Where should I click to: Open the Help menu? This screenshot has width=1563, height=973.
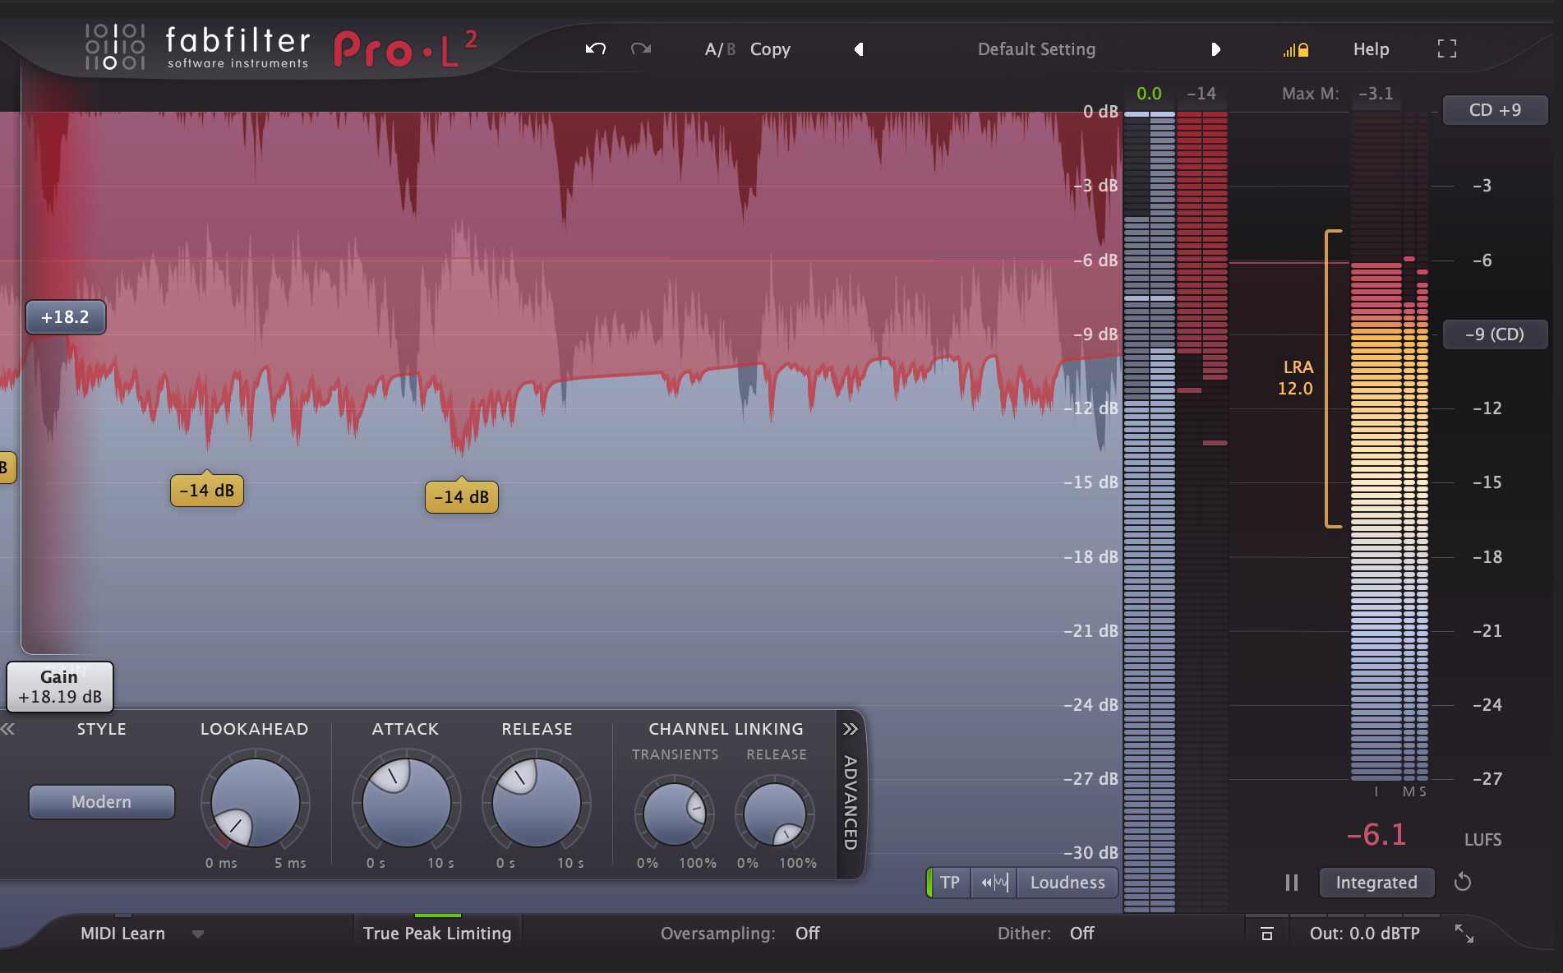[1371, 49]
